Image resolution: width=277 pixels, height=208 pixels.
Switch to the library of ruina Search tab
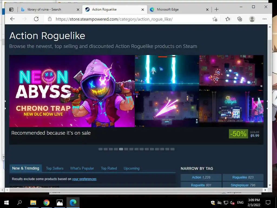click(50, 9)
